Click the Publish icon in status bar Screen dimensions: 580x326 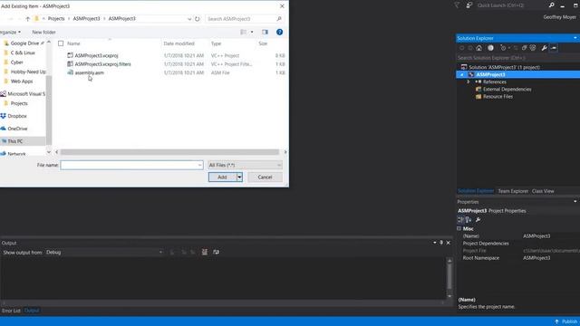pos(556,321)
